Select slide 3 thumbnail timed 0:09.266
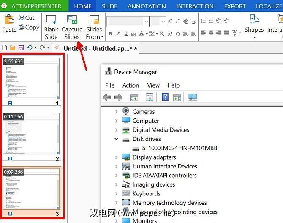Viewport: 283px width, 223px height. click(31, 190)
